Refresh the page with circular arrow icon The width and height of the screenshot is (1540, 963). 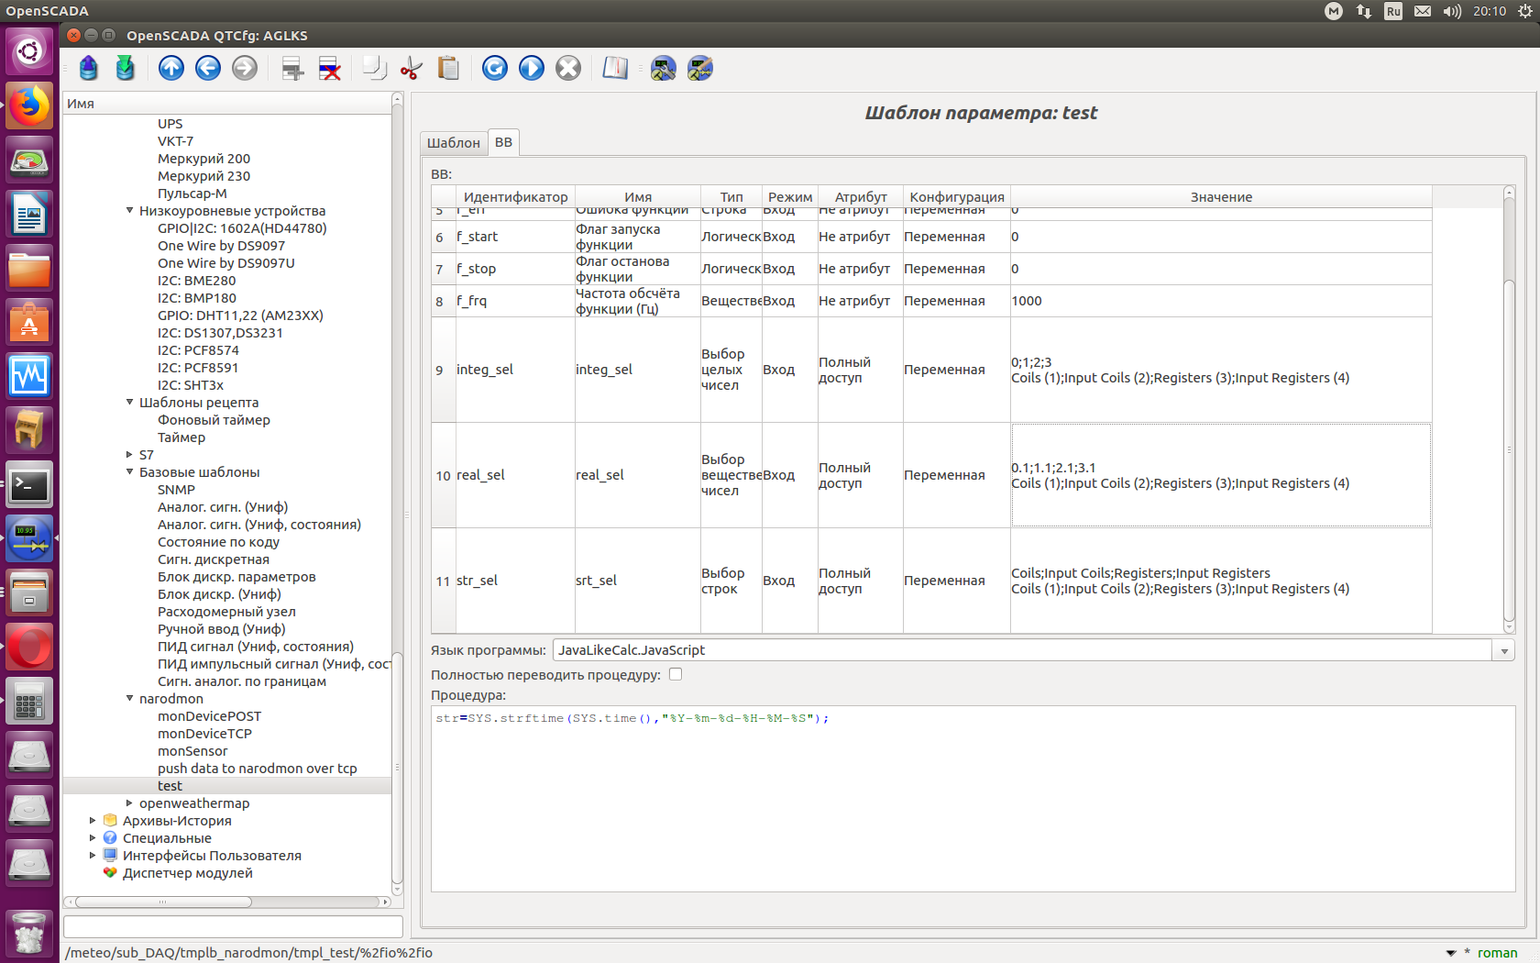tap(495, 68)
